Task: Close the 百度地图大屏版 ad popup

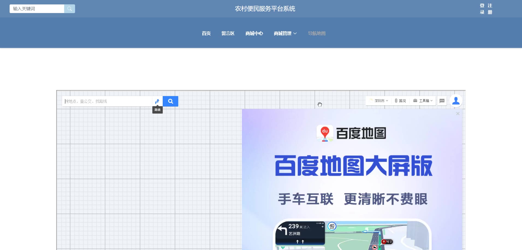Action: coord(458,114)
